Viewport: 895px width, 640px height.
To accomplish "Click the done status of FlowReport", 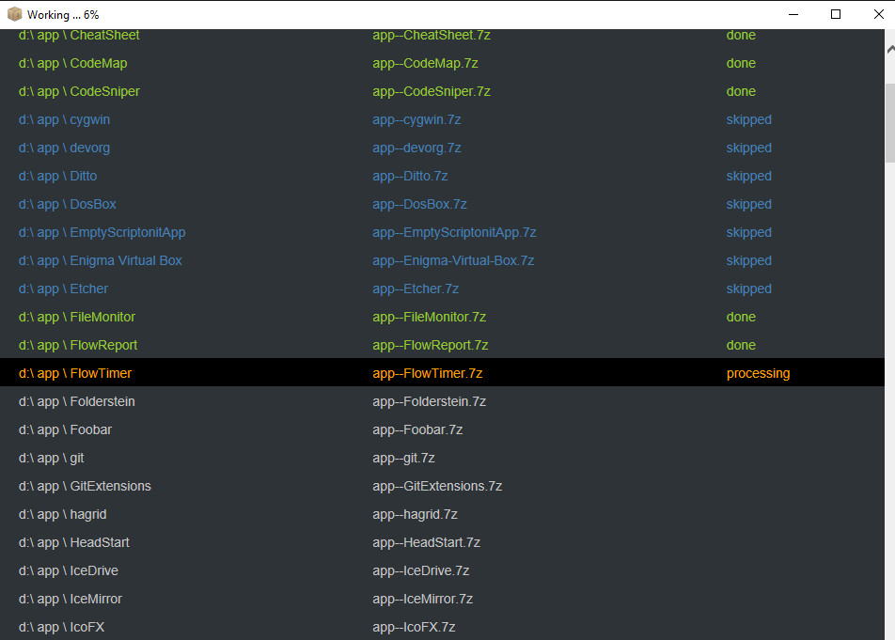I will (x=741, y=346).
